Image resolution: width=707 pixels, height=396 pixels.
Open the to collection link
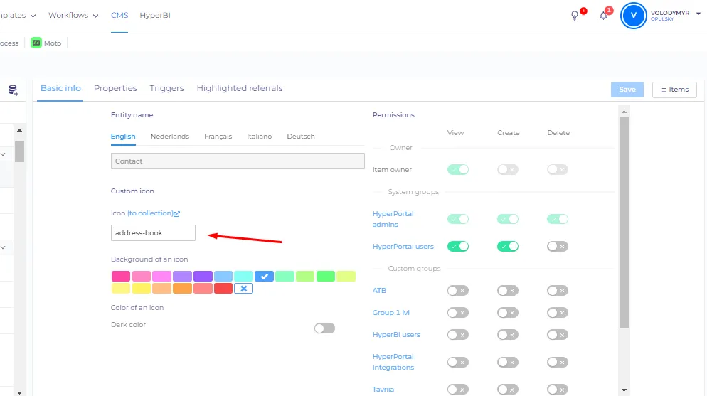pyautogui.click(x=149, y=213)
